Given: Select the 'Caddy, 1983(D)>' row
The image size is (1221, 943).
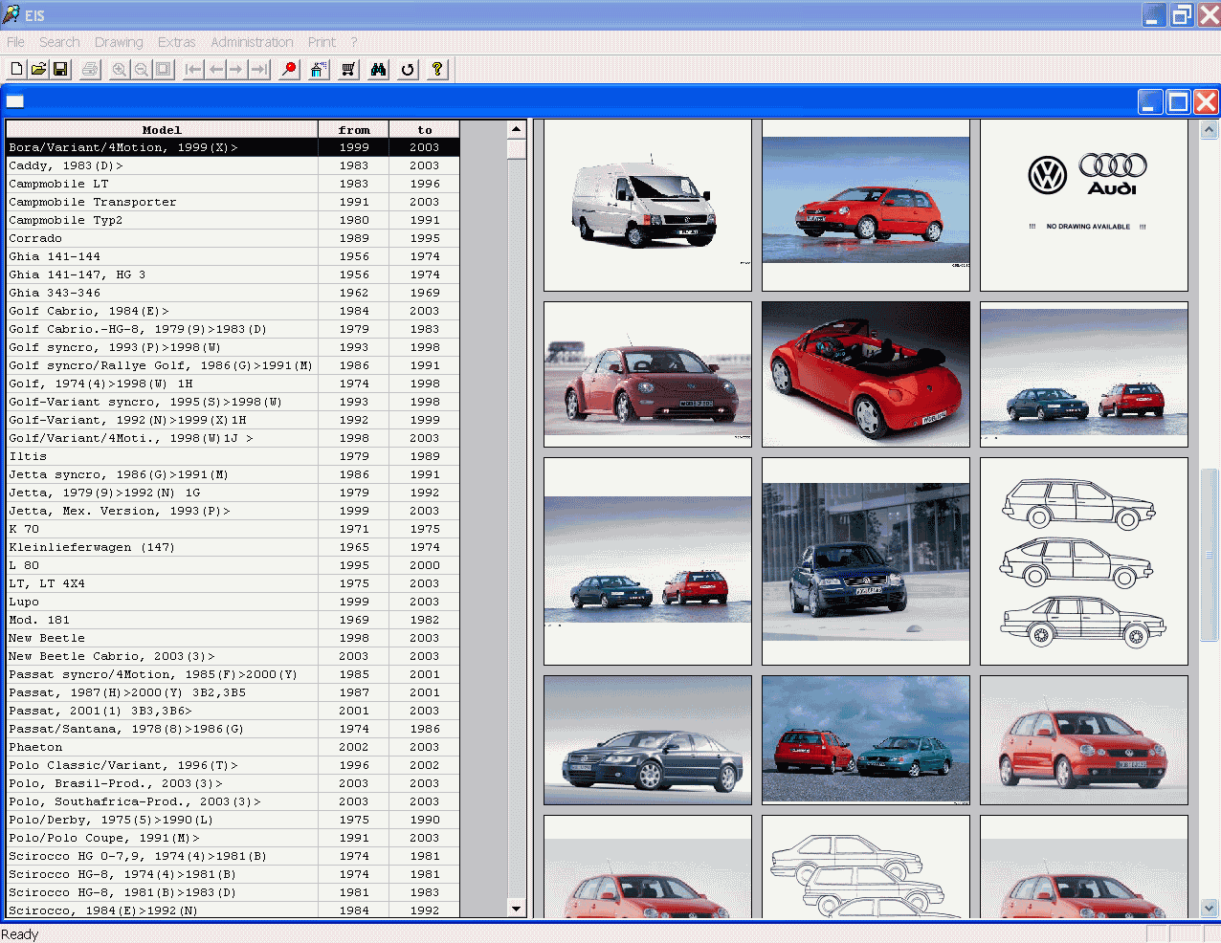Looking at the screenshot, I should pos(233,165).
